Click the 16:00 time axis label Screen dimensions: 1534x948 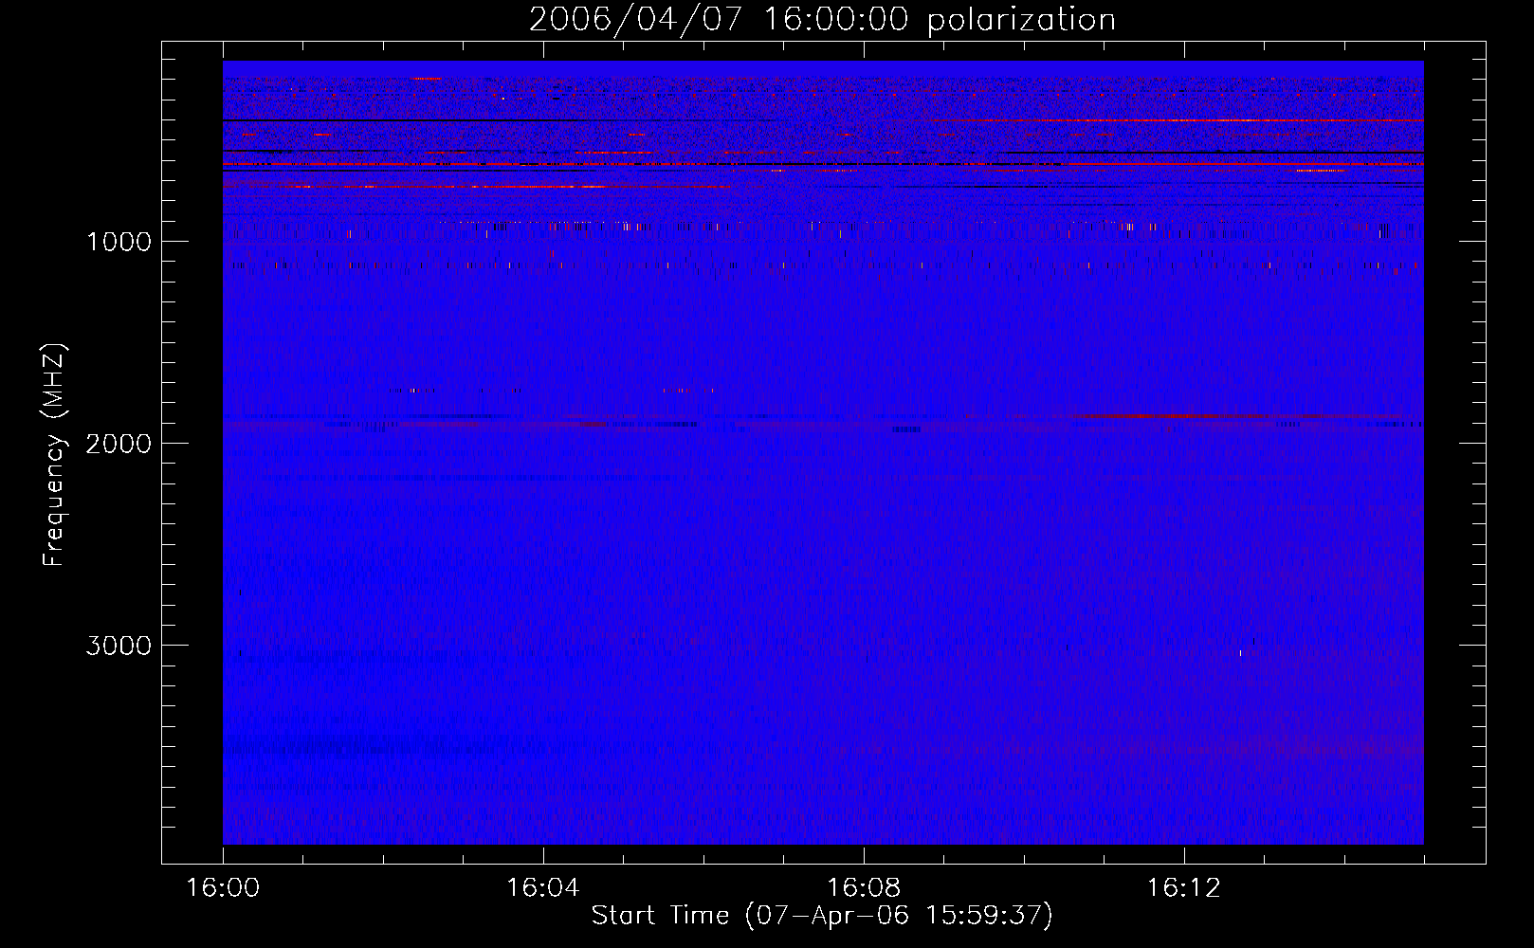(x=223, y=888)
